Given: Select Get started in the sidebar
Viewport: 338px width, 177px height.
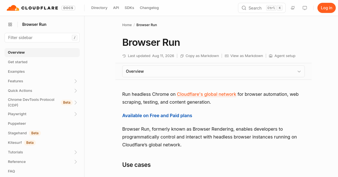Looking at the screenshot, I should click(x=42, y=62).
